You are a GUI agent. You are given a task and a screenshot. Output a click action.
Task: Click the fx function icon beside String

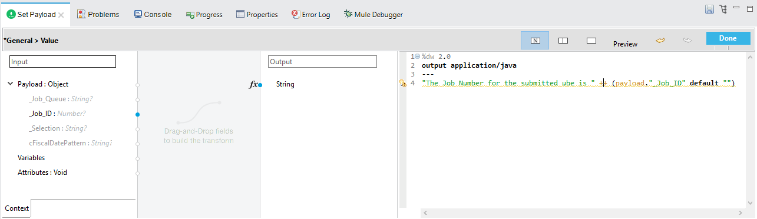[x=253, y=85]
